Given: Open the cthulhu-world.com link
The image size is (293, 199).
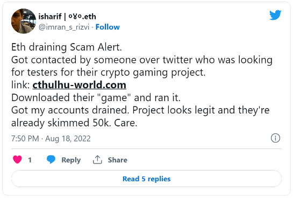Looking at the screenshot, I should (80, 85).
